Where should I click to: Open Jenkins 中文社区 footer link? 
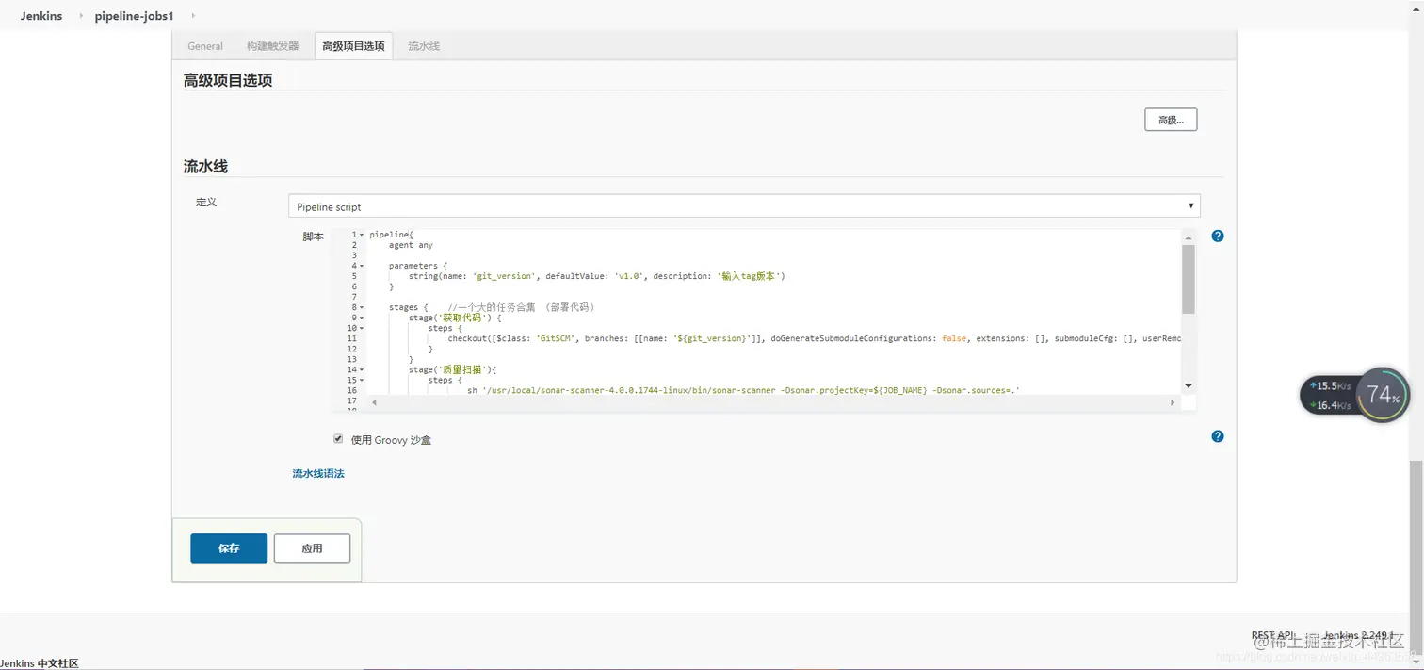(40, 663)
